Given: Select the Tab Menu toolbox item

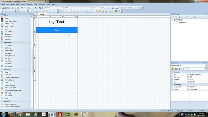Looking at the screenshot, I should click(8, 64).
